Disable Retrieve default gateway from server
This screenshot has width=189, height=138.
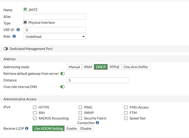63,74
